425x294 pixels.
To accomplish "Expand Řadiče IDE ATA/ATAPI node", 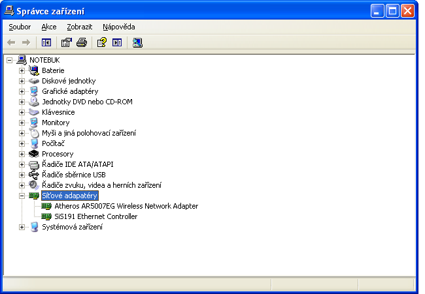I will [x=22, y=164].
